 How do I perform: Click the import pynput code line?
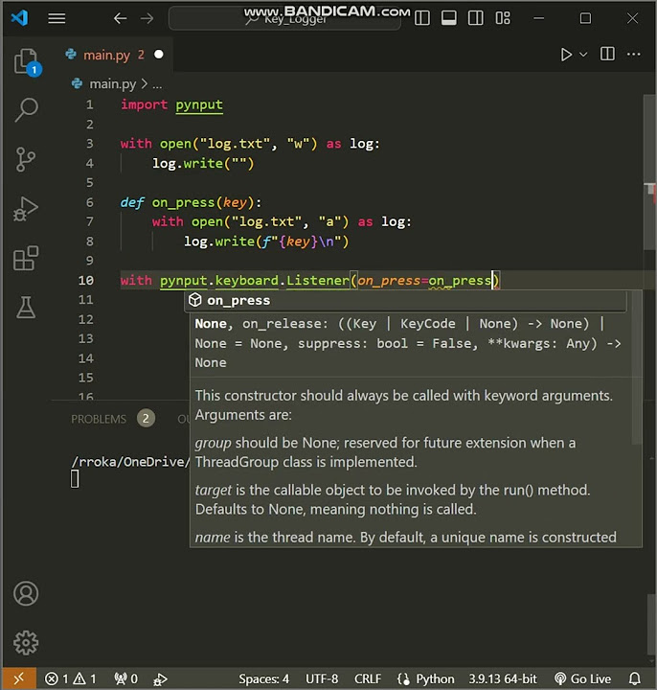click(x=171, y=105)
